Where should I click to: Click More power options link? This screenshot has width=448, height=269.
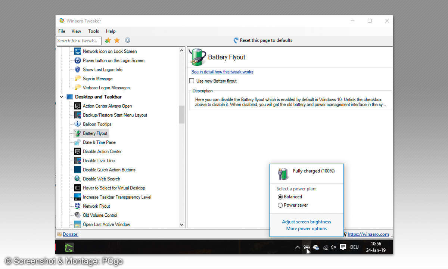tap(307, 229)
